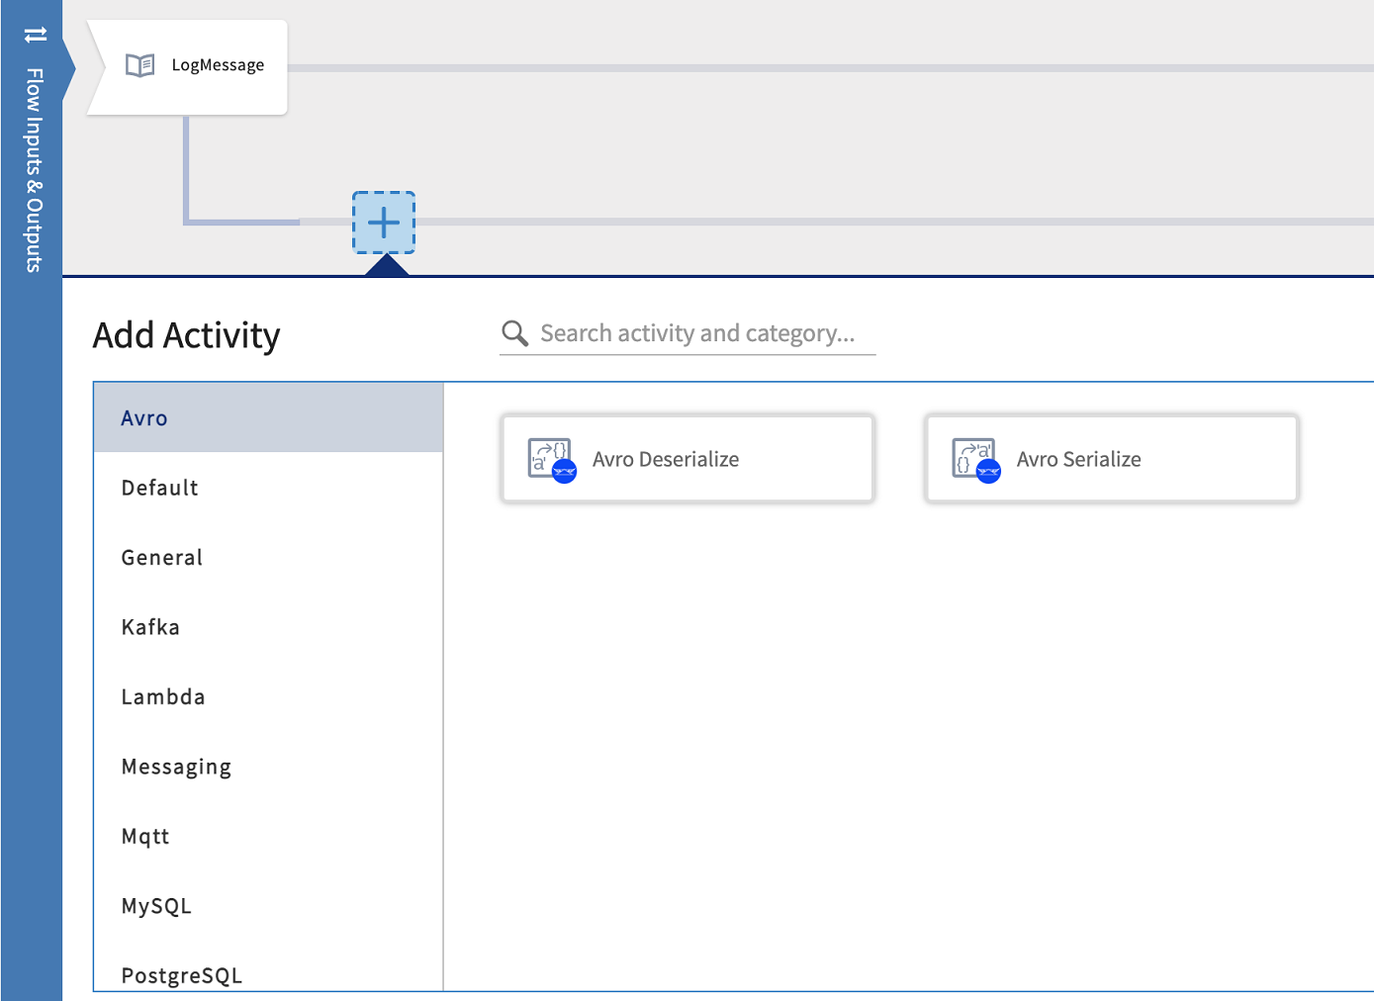Image resolution: width=1374 pixels, height=1001 pixels.
Task: Add the Avro Serialize activity
Action: [x=1111, y=459]
